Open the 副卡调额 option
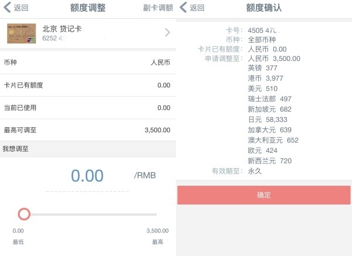 [158, 8]
